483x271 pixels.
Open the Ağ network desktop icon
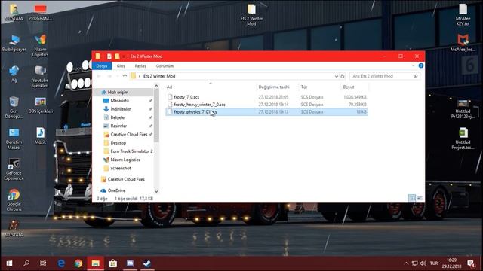coord(14,74)
